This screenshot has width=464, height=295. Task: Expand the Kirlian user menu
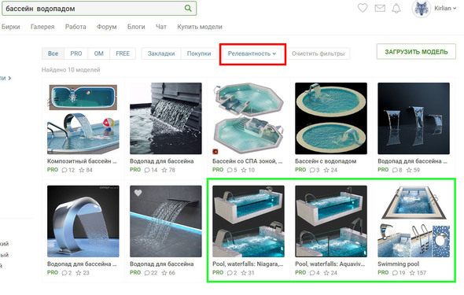point(445,9)
